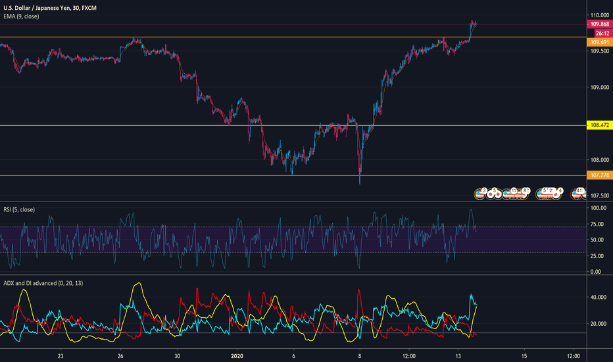Select the yellow 108.472 price line label
This screenshot has height=362, width=613.
click(599, 125)
